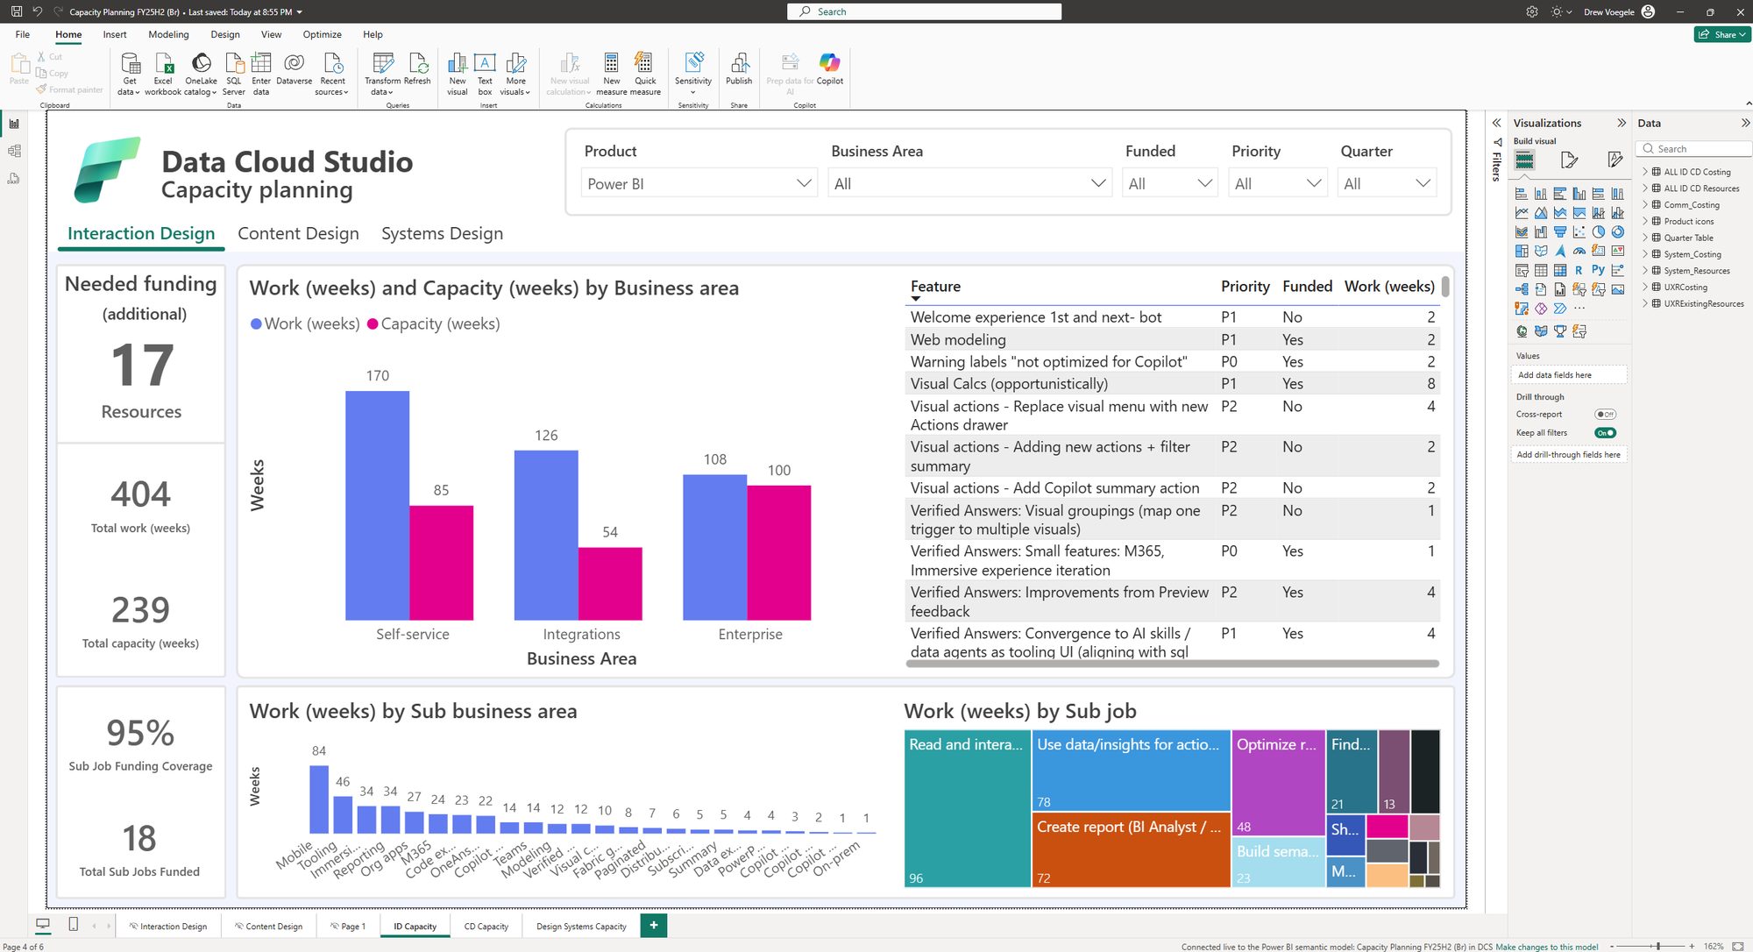This screenshot has height=952, width=1753.
Task: Select the pie chart visualization icon
Action: point(1599,232)
